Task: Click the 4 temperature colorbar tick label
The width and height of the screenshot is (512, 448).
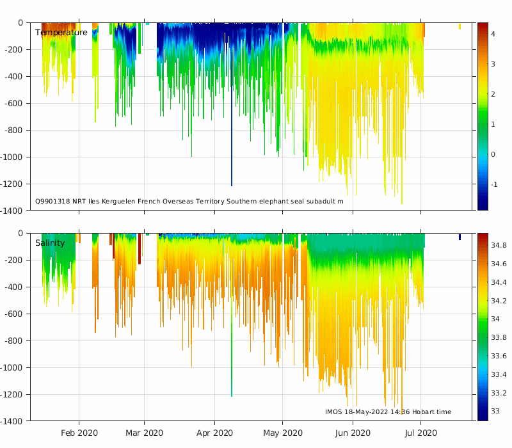Action: (493, 34)
